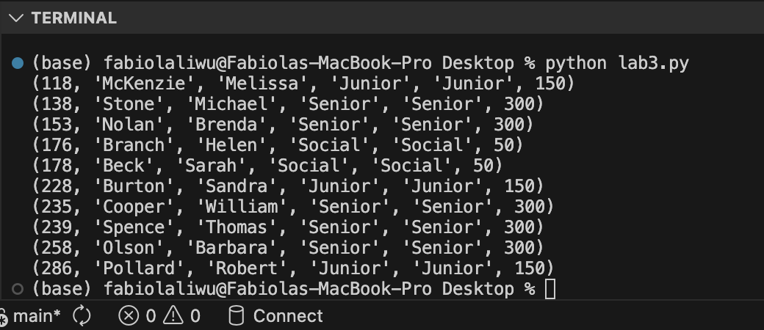The image size is (764, 330).
Task: Open Problems via the errors icon
Action: (129, 316)
